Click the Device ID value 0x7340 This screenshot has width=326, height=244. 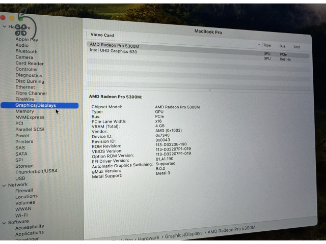pos(162,135)
